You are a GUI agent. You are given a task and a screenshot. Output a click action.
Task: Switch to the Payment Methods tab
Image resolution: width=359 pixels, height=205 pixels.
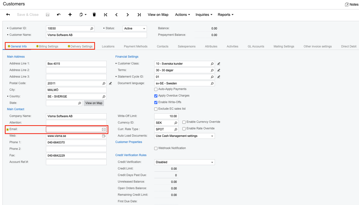click(135, 46)
